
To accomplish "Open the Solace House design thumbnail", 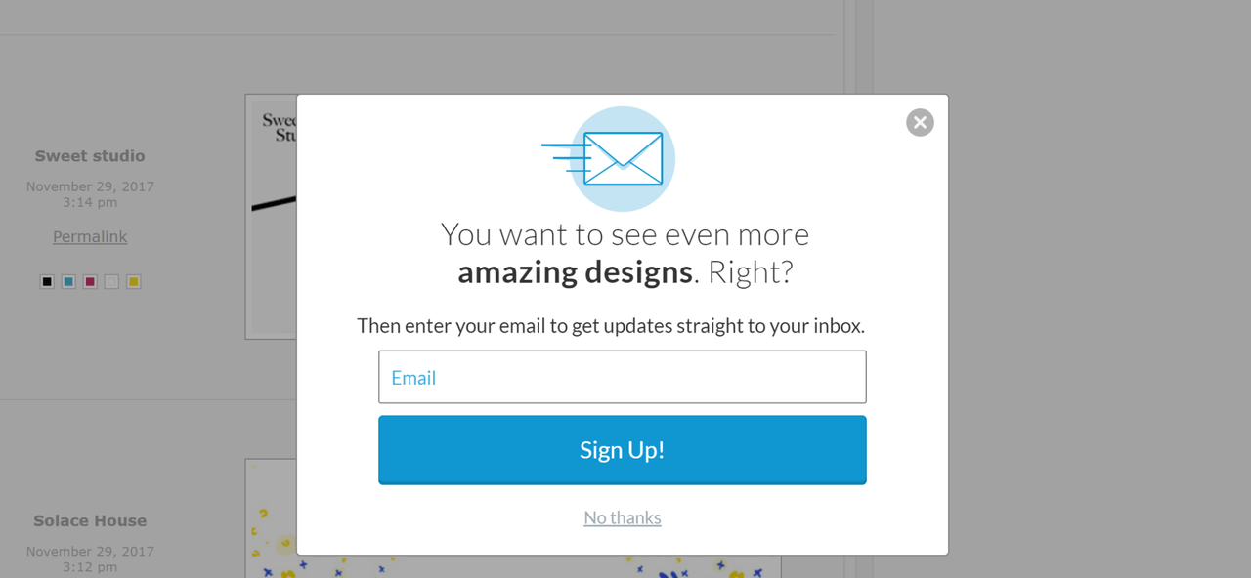I will [271, 518].
